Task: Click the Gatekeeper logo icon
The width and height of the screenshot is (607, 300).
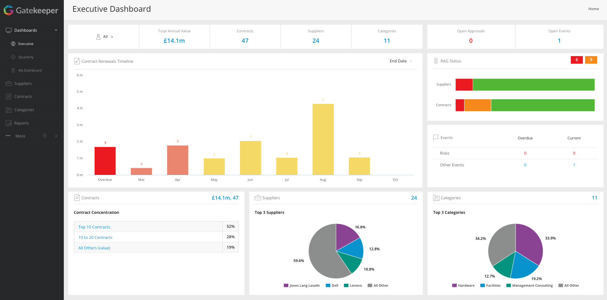Action: tap(8, 10)
